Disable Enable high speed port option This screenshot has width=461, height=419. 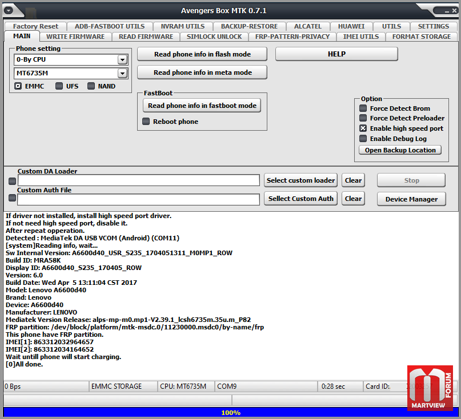click(x=363, y=128)
